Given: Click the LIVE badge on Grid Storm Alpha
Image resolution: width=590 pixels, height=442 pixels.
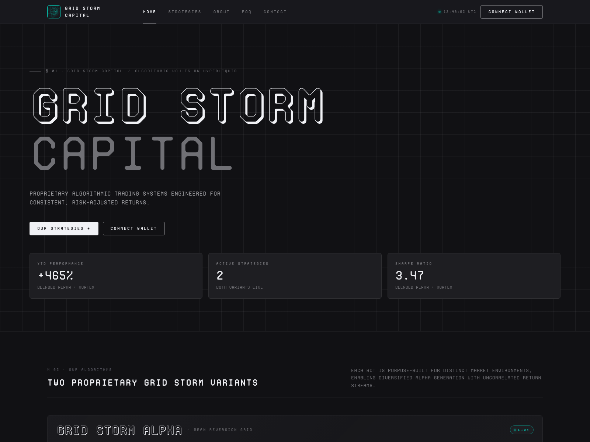Looking at the screenshot, I should (x=521, y=430).
